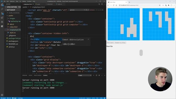Reload the page in Chrome

(114, 5)
